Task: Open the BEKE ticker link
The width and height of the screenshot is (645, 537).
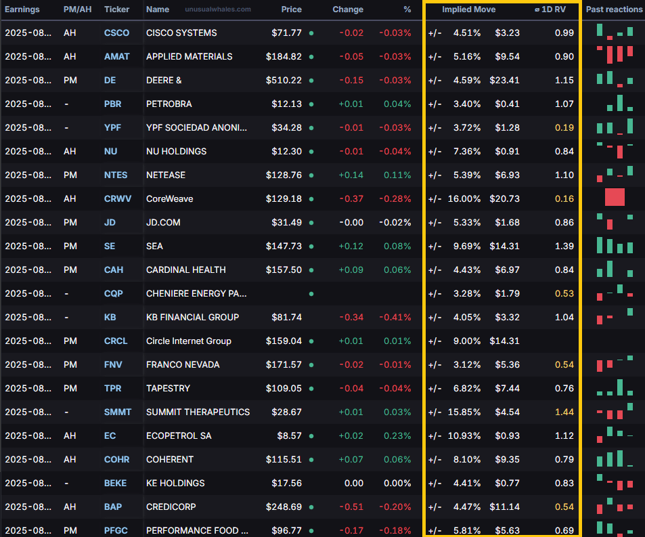Action: pyautogui.click(x=115, y=483)
